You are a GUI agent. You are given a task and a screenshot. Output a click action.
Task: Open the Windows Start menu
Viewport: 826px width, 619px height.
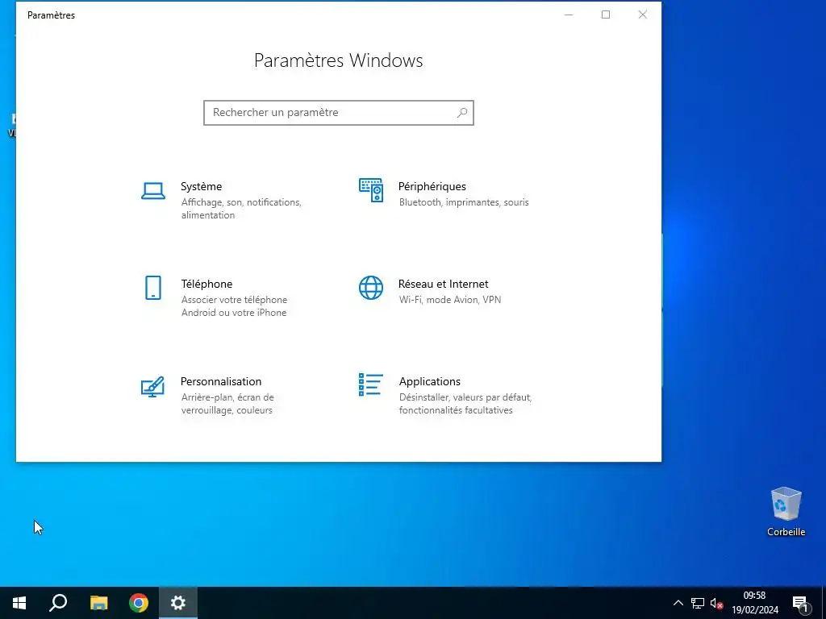tap(19, 603)
